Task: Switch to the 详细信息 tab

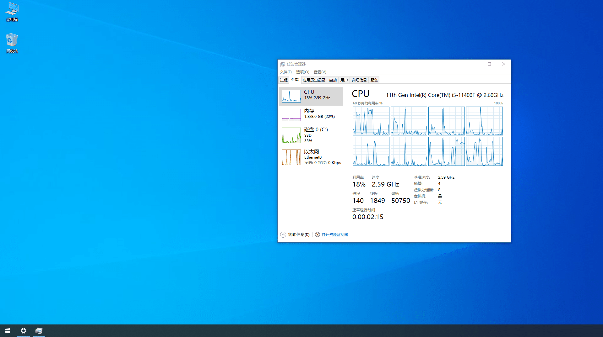Action: point(359,80)
